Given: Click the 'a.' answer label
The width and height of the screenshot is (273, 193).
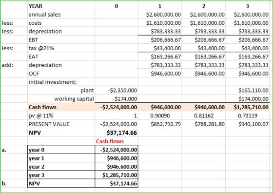Looking at the screenshot, I should [x=4, y=150].
